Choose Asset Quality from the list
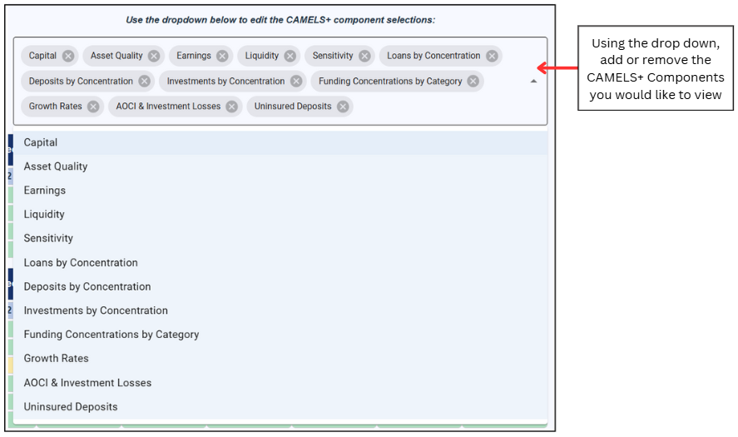This screenshot has width=738, height=437. click(x=56, y=166)
